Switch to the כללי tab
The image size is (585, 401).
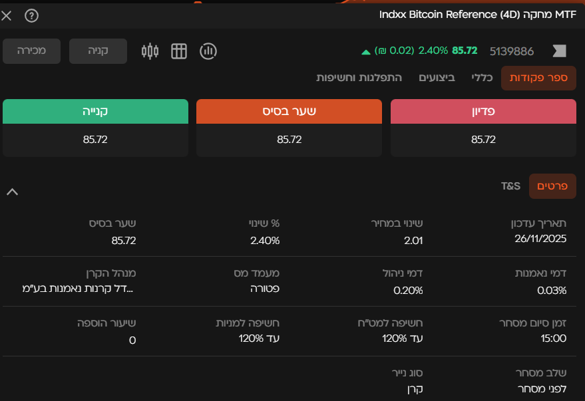[482, 78]
